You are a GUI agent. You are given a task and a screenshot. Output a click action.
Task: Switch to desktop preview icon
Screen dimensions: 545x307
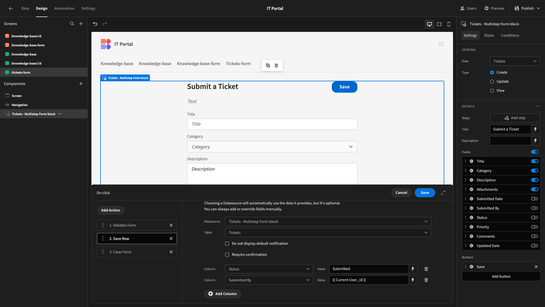429,24
